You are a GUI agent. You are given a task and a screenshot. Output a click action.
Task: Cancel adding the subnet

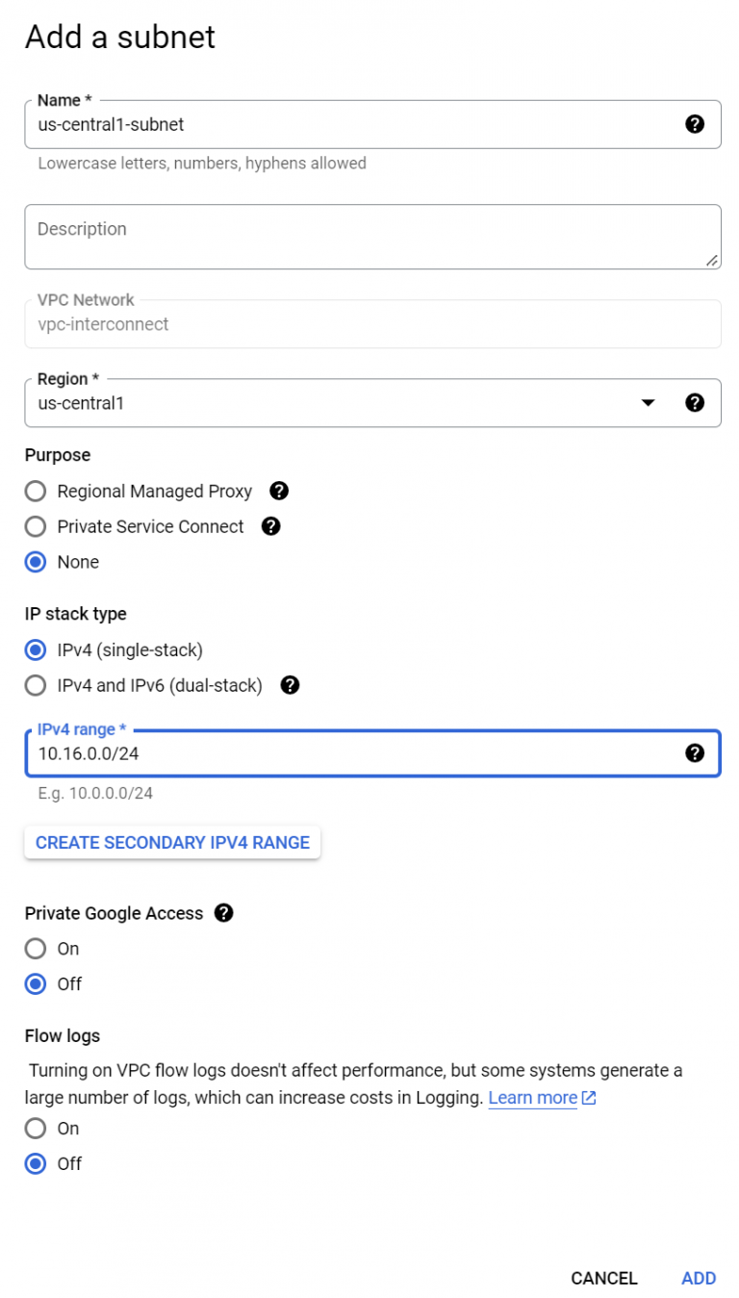(x=603, y=1278)
